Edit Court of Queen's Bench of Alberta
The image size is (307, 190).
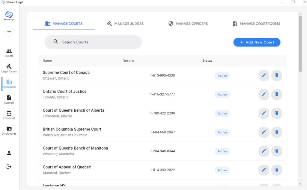point(264,113)
